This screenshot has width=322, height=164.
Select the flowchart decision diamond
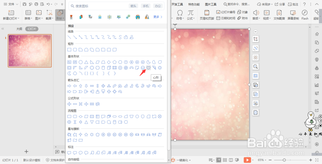pyautogui.click(x=81, y=116)
